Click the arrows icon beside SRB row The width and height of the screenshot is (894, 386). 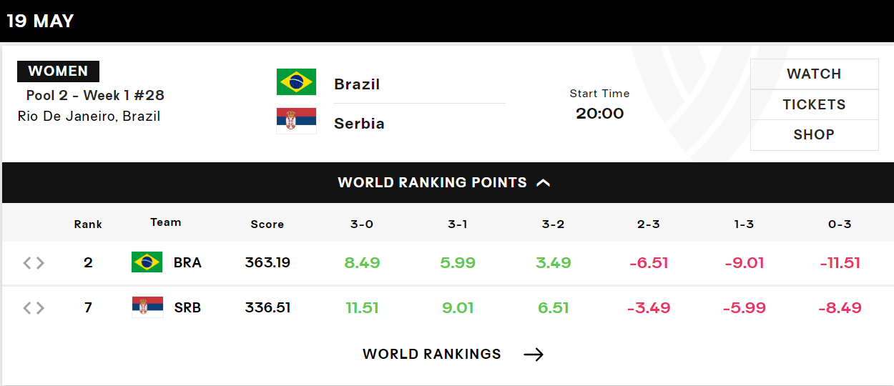pyautogui.click(x=34, y=308)
